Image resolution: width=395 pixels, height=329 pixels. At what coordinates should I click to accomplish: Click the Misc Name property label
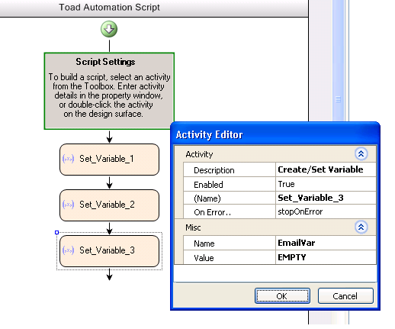click(x=204, y=244)
